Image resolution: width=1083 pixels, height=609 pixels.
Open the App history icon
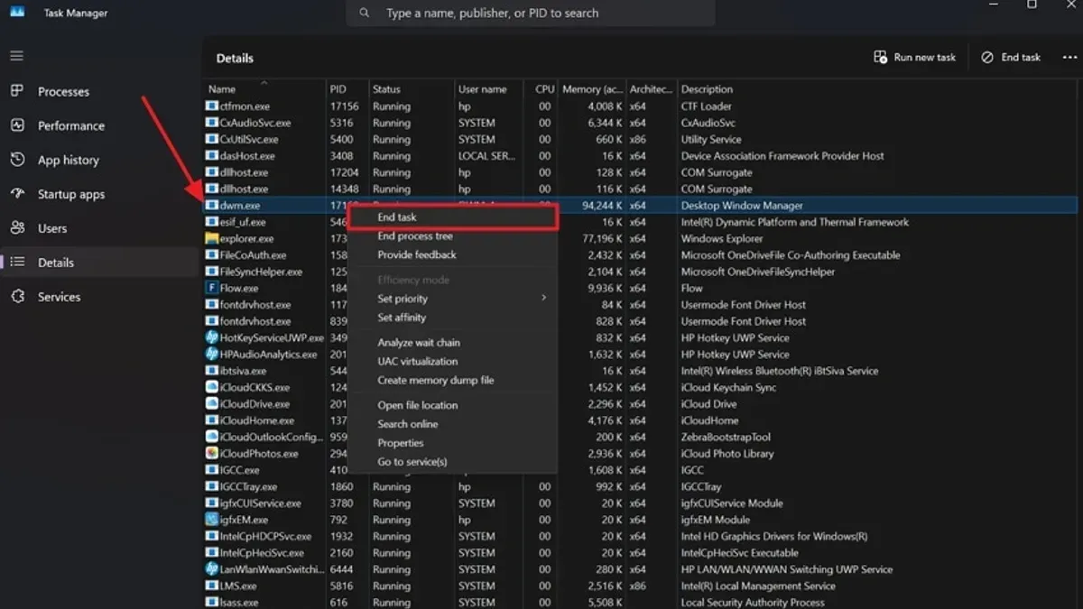point(17,160)
